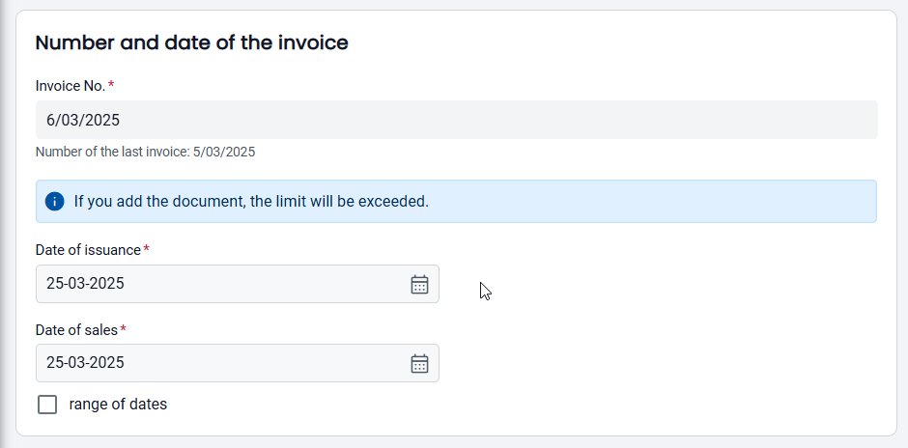Screen dimensions: 908x448
Task: Click the required asterisk beside Date of issuance
Action: pos(147,250)
